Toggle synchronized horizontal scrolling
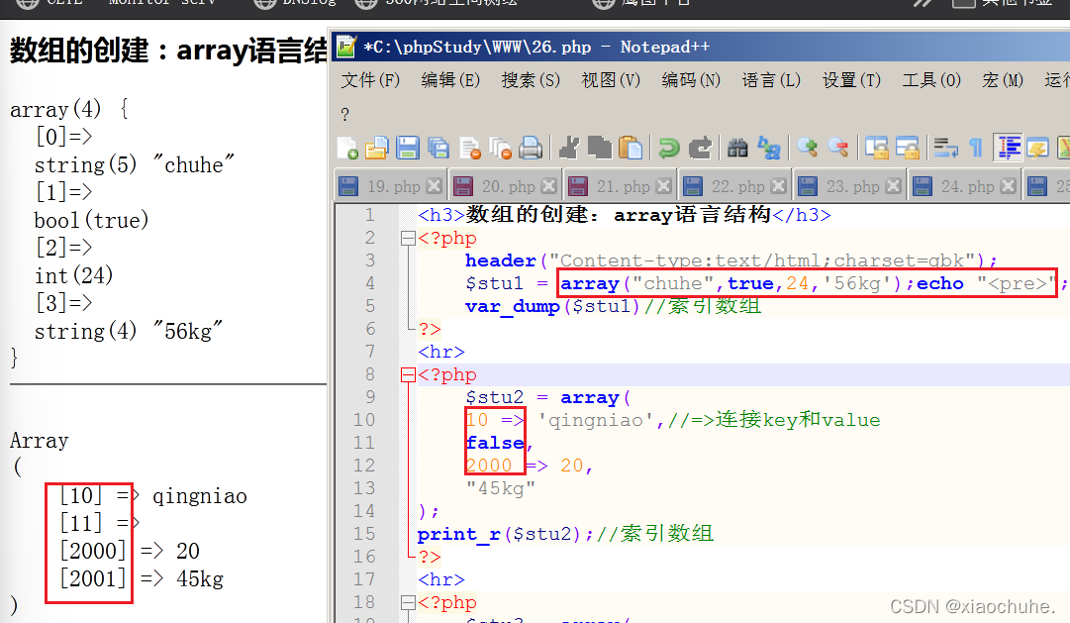 click(908, 148)
